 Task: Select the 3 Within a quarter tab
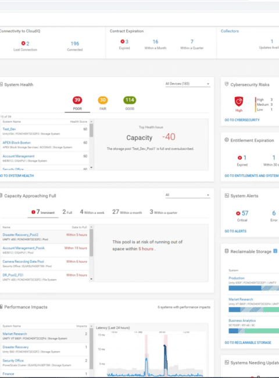(163, 212)
